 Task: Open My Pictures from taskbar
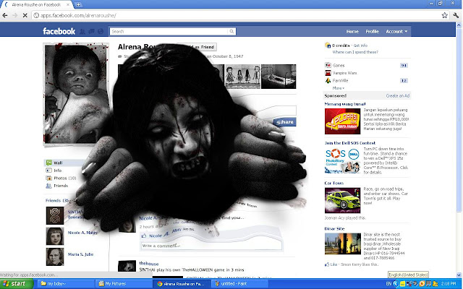coord(122,284)
